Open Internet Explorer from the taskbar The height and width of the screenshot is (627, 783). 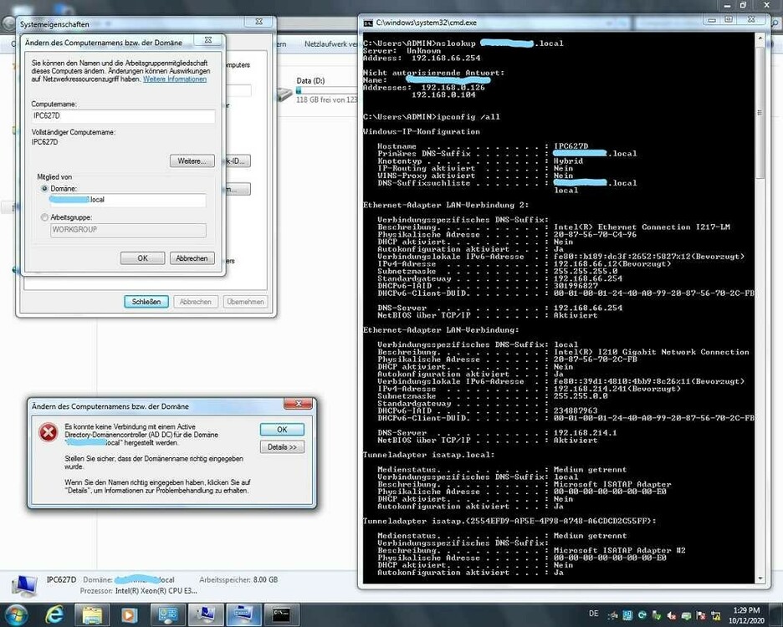point(54,615)
